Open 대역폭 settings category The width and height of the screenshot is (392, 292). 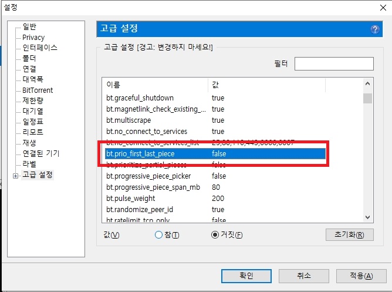click(x=33, y=79)
